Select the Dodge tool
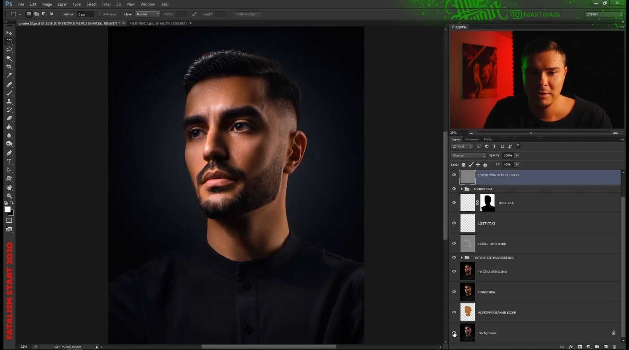The width and height of the screenshot is (629, 350). pyautogui.click(x=9, y=144)
